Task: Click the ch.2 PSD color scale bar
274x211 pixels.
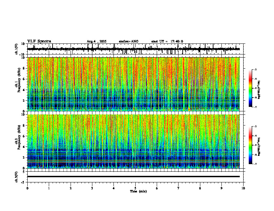Action: click(x=250, y=145)
